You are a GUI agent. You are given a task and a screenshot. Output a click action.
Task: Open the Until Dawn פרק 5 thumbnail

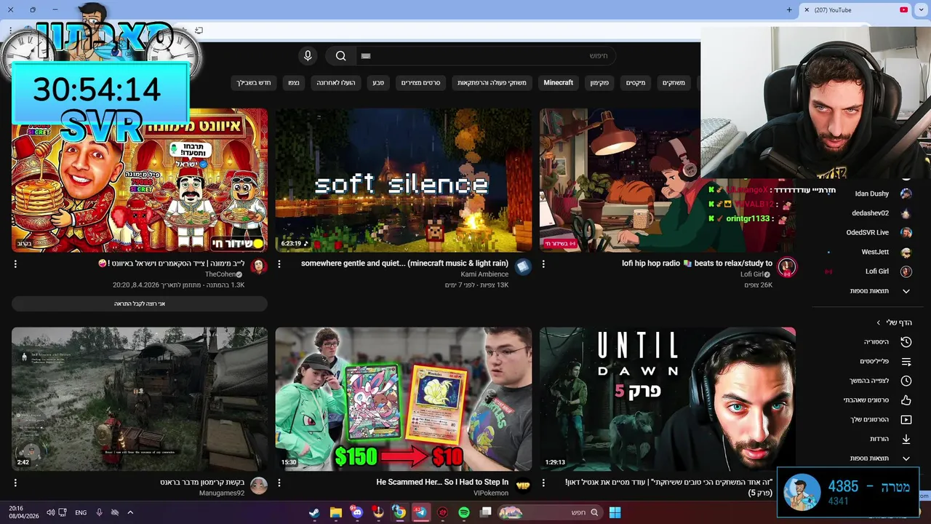(x=667, y=399)
